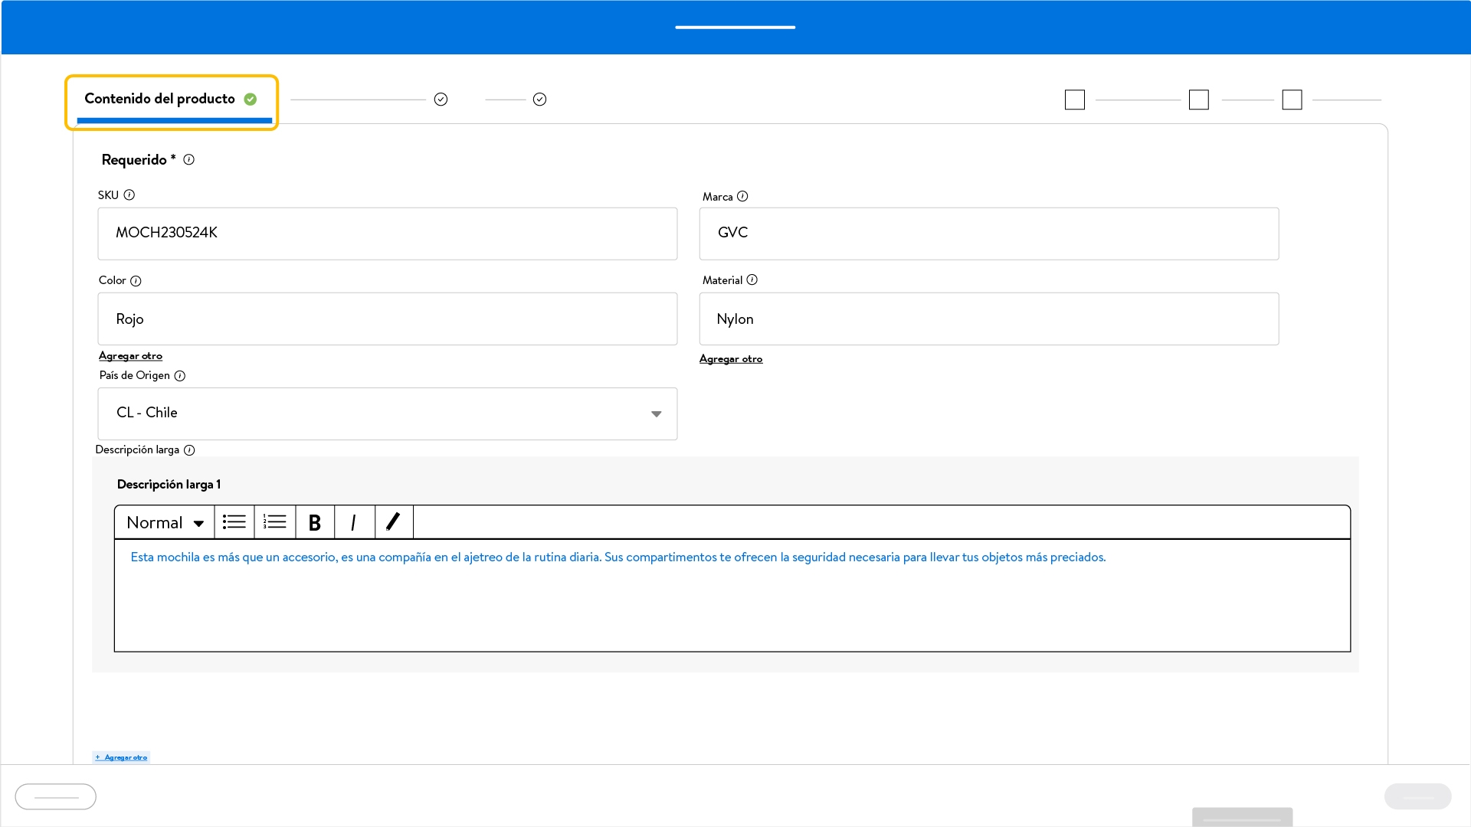The width and height of the screenshot is (1471, 827).
Task: Expand the País de Origen dropdown
Action: coord(656,414)
